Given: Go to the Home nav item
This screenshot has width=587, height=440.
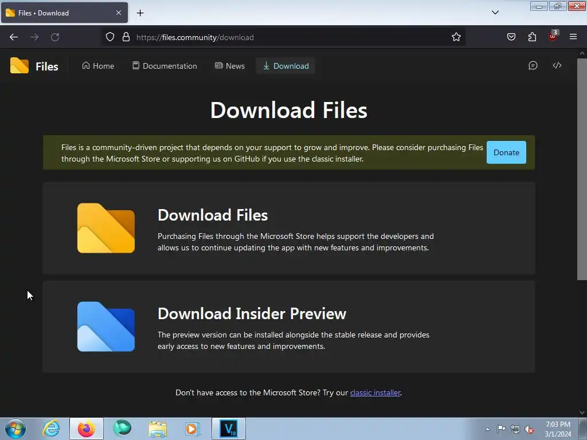Looking at the screenshot, I should (x=98, y=66).
